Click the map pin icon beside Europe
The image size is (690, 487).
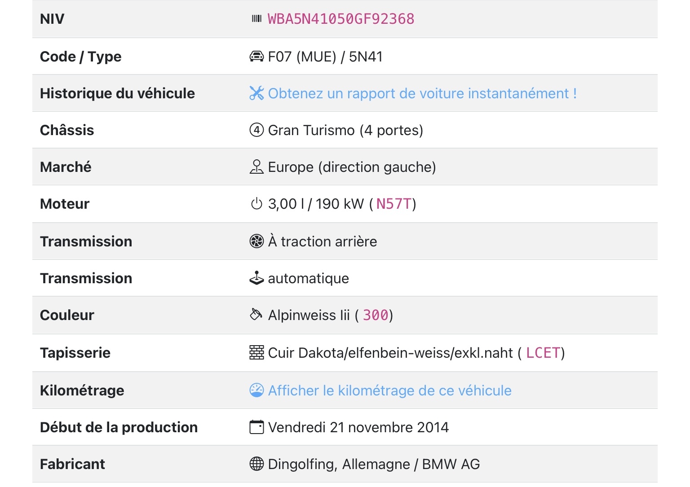(x=257, y=167)
